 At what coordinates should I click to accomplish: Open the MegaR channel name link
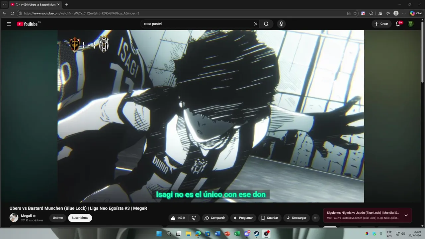tap(27, 216)
